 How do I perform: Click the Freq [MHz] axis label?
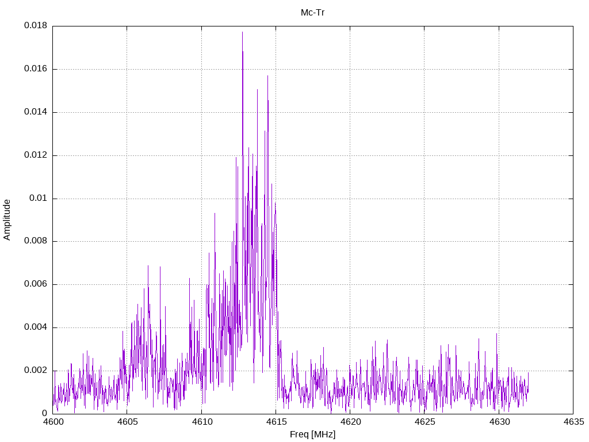[x=312, y=435]
